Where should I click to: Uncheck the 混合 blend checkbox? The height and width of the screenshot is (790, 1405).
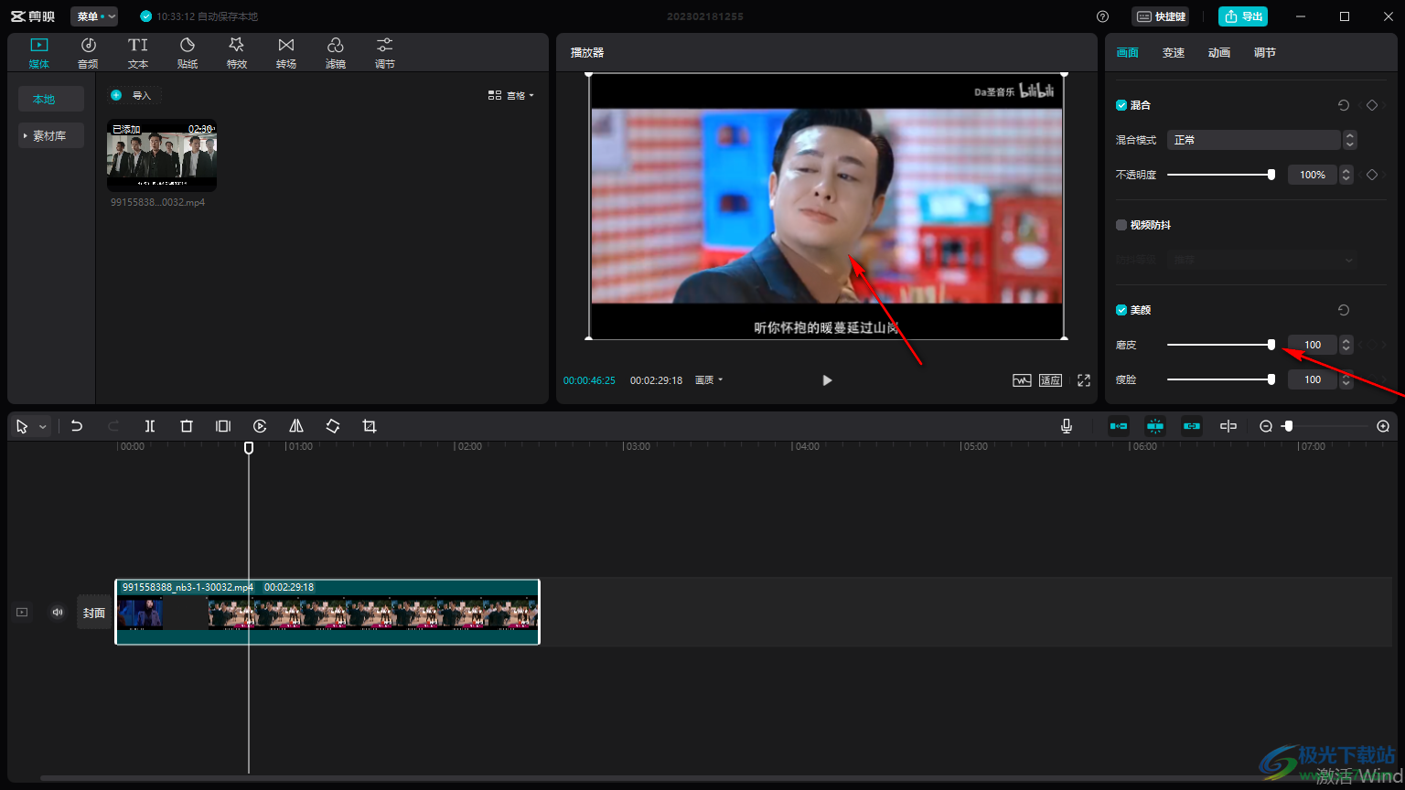[x=1121, y=105]
